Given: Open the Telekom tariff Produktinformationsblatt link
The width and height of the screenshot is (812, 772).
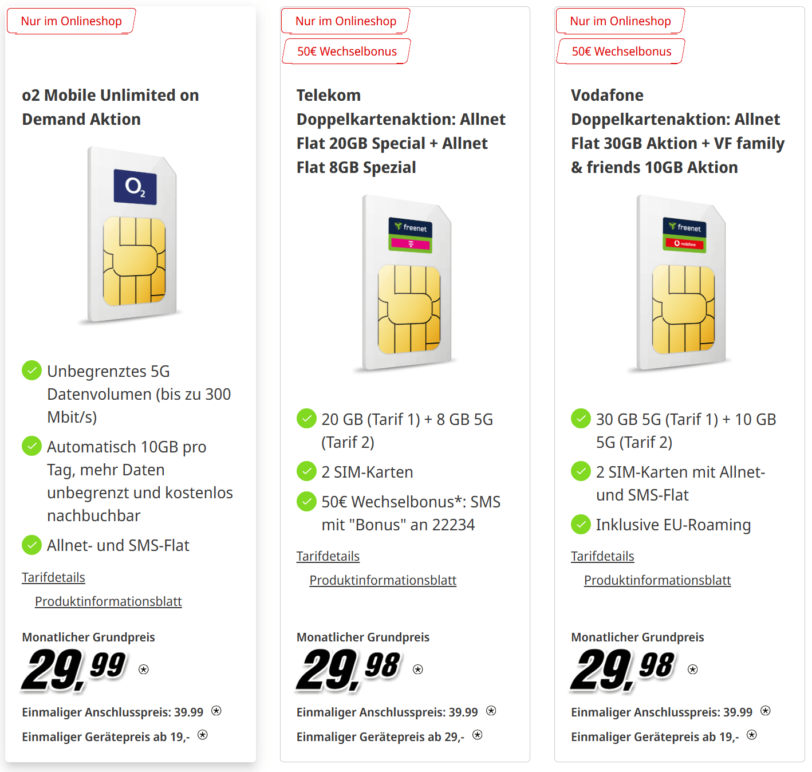Looking at the screenshot, I should (x=383, y=580).
